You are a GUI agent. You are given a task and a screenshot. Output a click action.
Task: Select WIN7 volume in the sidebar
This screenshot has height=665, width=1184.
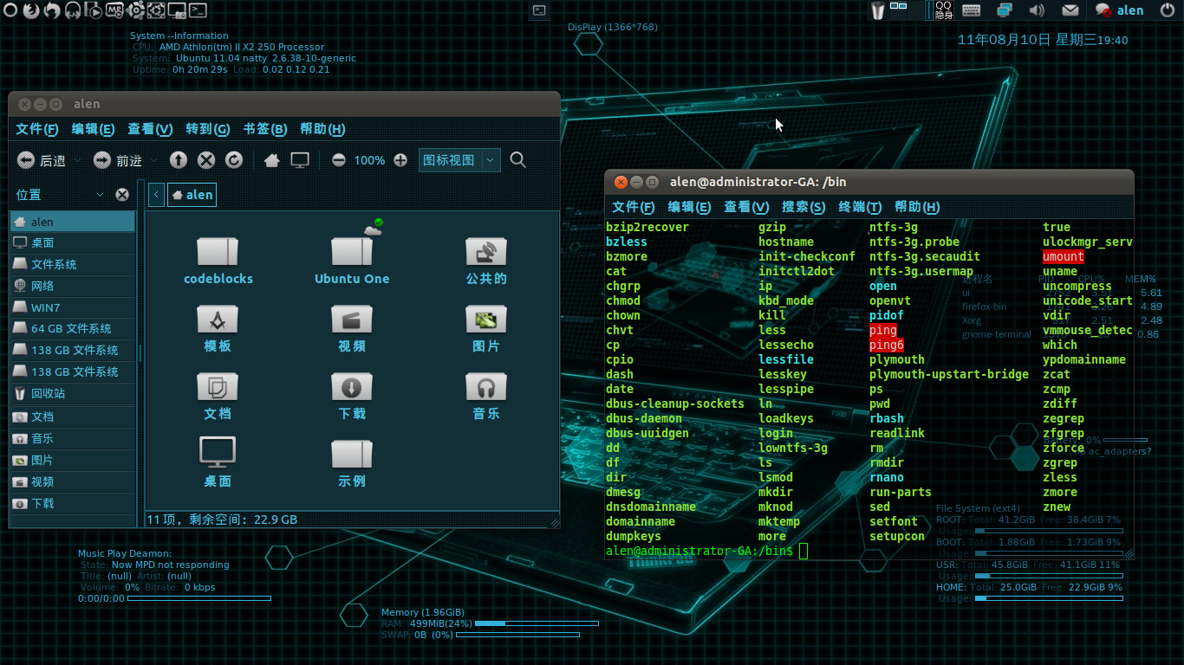[x=73, y=307]
